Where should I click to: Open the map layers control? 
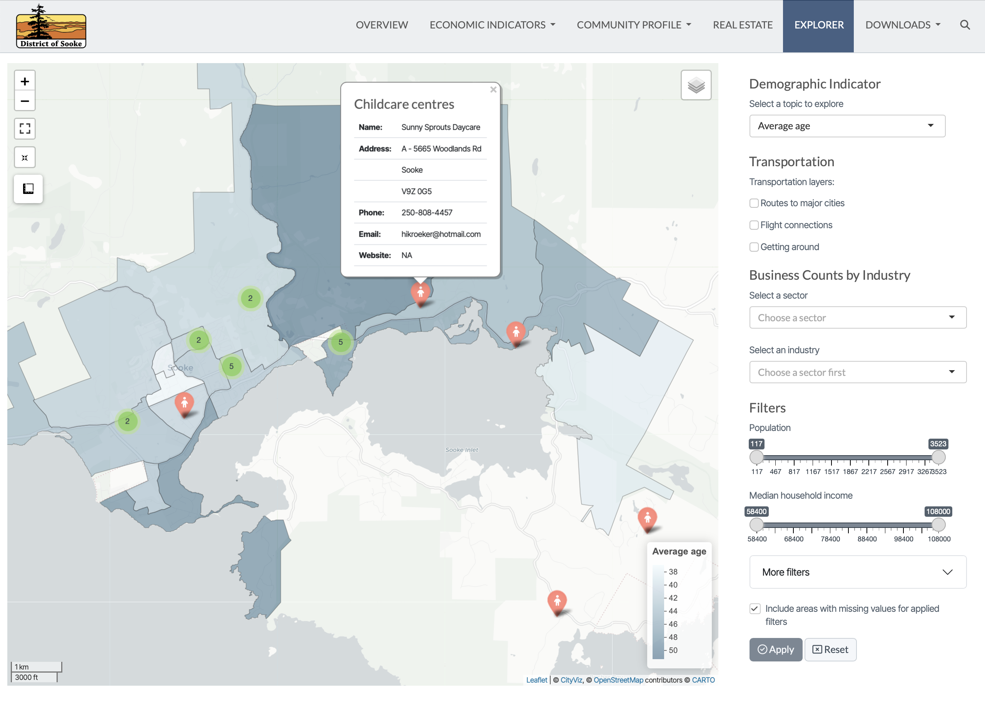coord(696,85)
